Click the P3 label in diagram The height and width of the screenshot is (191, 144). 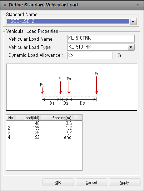click(69, 79)
